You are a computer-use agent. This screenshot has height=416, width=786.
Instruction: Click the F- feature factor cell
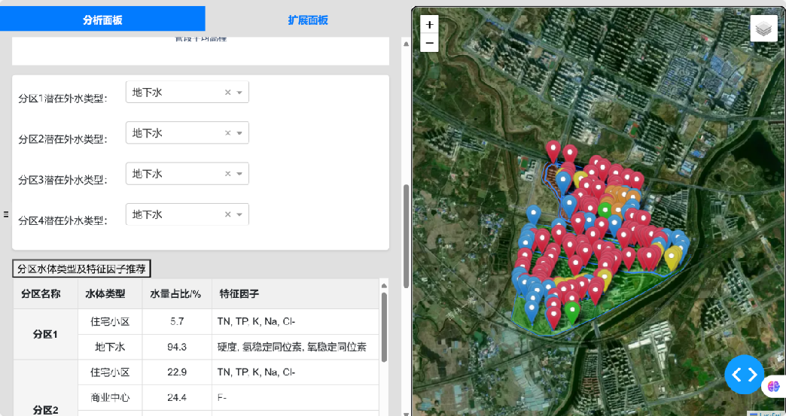pos(295,397)
